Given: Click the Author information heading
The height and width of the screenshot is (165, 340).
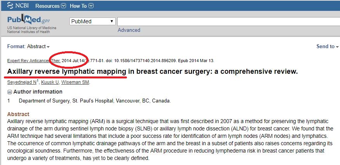Looking at the screenshot, I should click(x=38, y=92).
